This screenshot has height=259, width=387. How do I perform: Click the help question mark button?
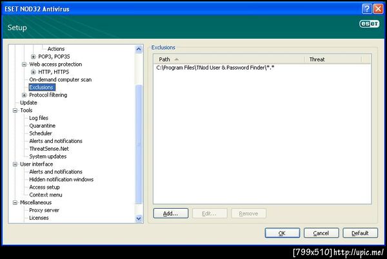pos(367,9)
